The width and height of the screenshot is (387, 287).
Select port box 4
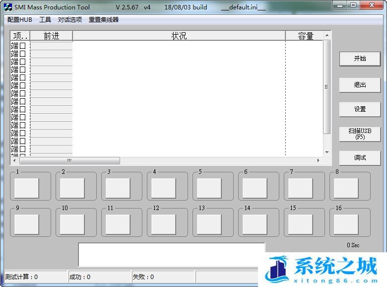[164, 188]
